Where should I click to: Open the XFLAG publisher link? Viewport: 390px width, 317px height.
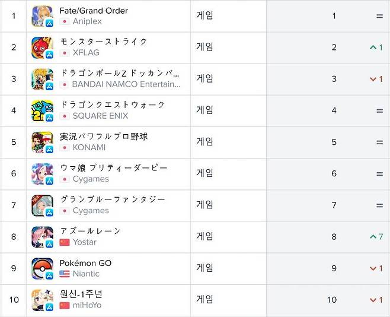(x=86, y=53)
